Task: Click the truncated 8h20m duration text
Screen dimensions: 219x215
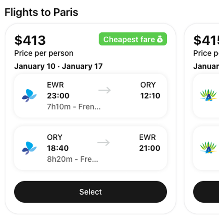Action: tap(73, 159)
